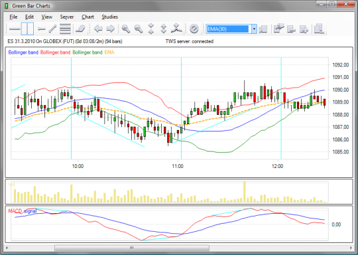Zoom out with the magnifier minus icon

139,29
